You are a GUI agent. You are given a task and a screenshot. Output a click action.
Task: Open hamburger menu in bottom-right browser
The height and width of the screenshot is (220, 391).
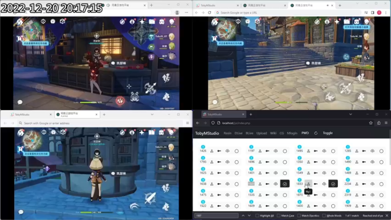point(386,123)
